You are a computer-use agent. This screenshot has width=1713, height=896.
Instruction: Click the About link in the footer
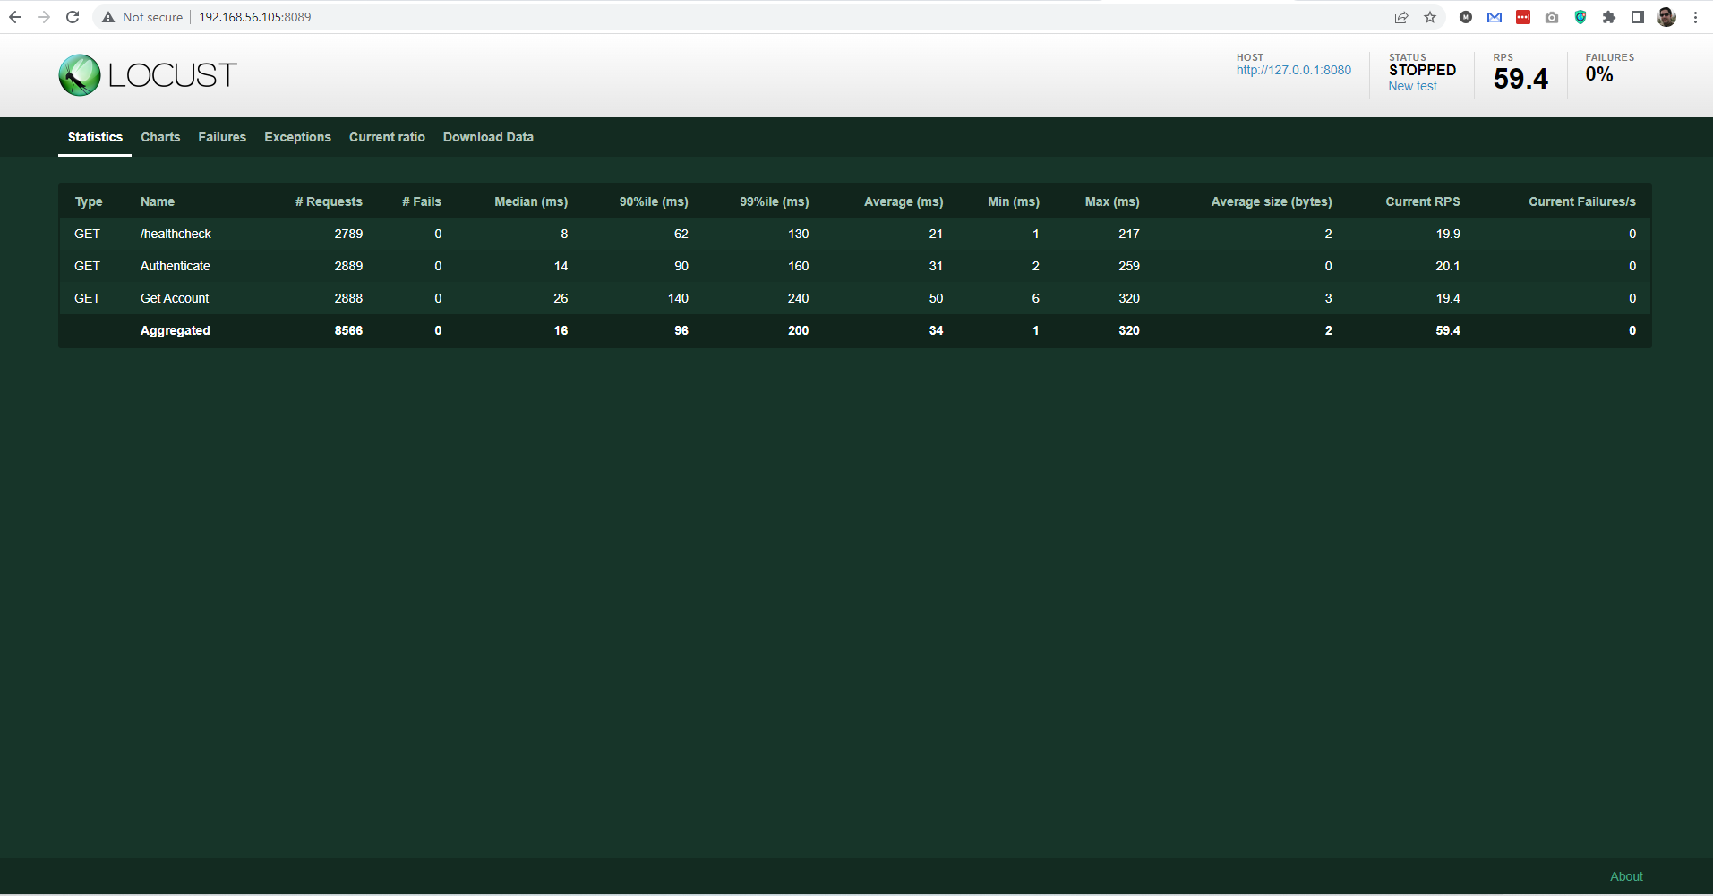coord(1626,876)
